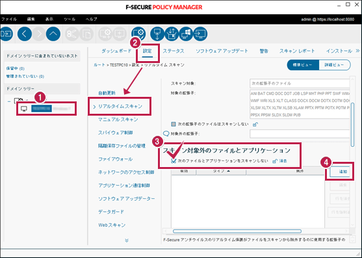Image resolution: width=362 pixels, height=258 pixels.
Task: Click the computer icon of the selected host
Action: (24, 109)
